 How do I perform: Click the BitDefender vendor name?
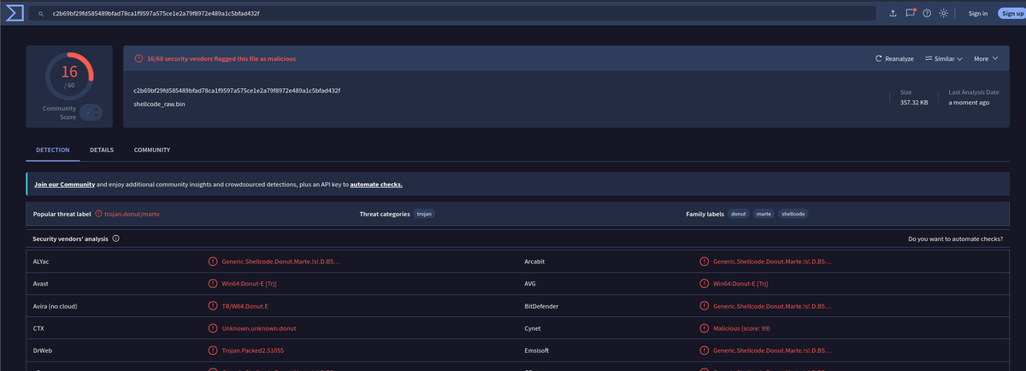(540, 306)
